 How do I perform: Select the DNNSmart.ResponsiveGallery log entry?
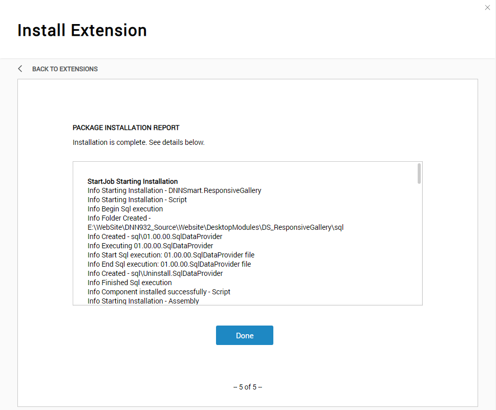point(175,190)
